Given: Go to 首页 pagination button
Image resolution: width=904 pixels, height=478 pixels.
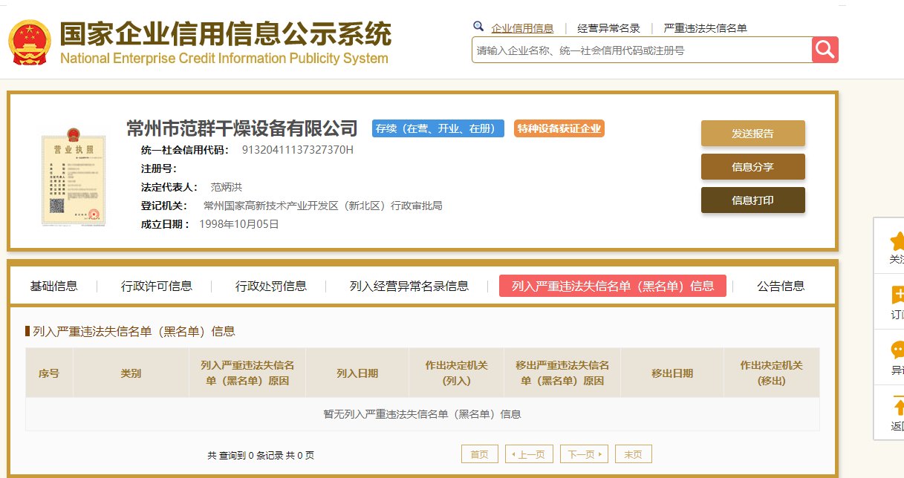Looking at the screenshot, I should click(x=480, y=454).
